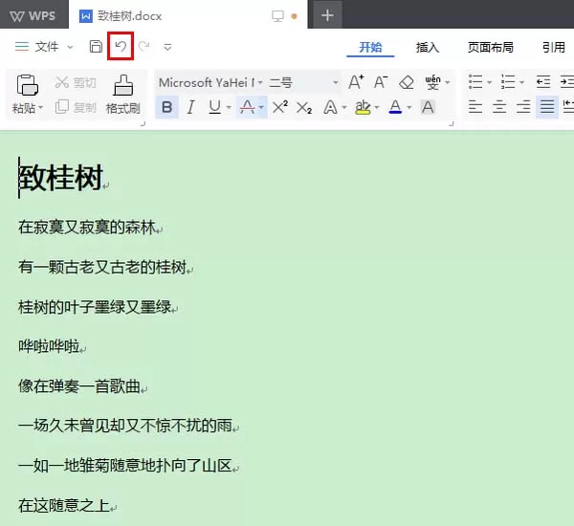
Task: Click the new tab plus button
Action: 327,15
